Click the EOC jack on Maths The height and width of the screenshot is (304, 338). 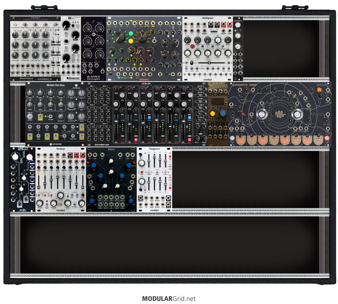[x=122, y=205]
